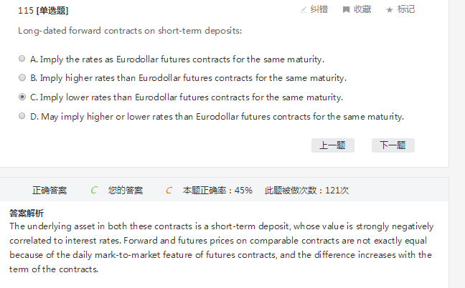The image size is (465, 288).
Task: Click the 标记 mark text link
Action: click(406, 9)
